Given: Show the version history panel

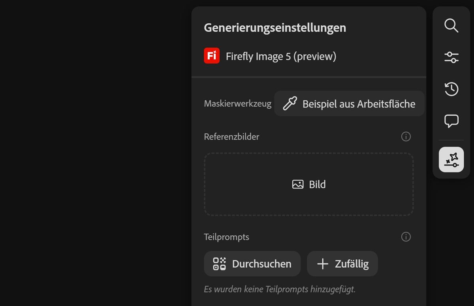Looking at the screenshot, I should tap(451, 89).
